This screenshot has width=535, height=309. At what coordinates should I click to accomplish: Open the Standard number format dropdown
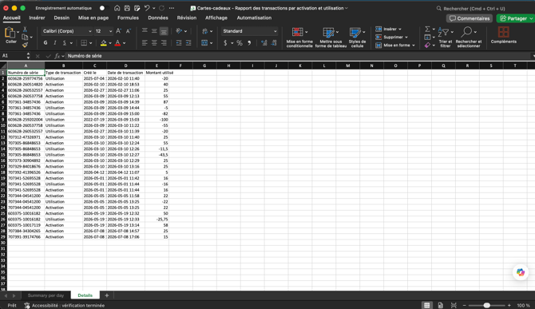[249, 31]
